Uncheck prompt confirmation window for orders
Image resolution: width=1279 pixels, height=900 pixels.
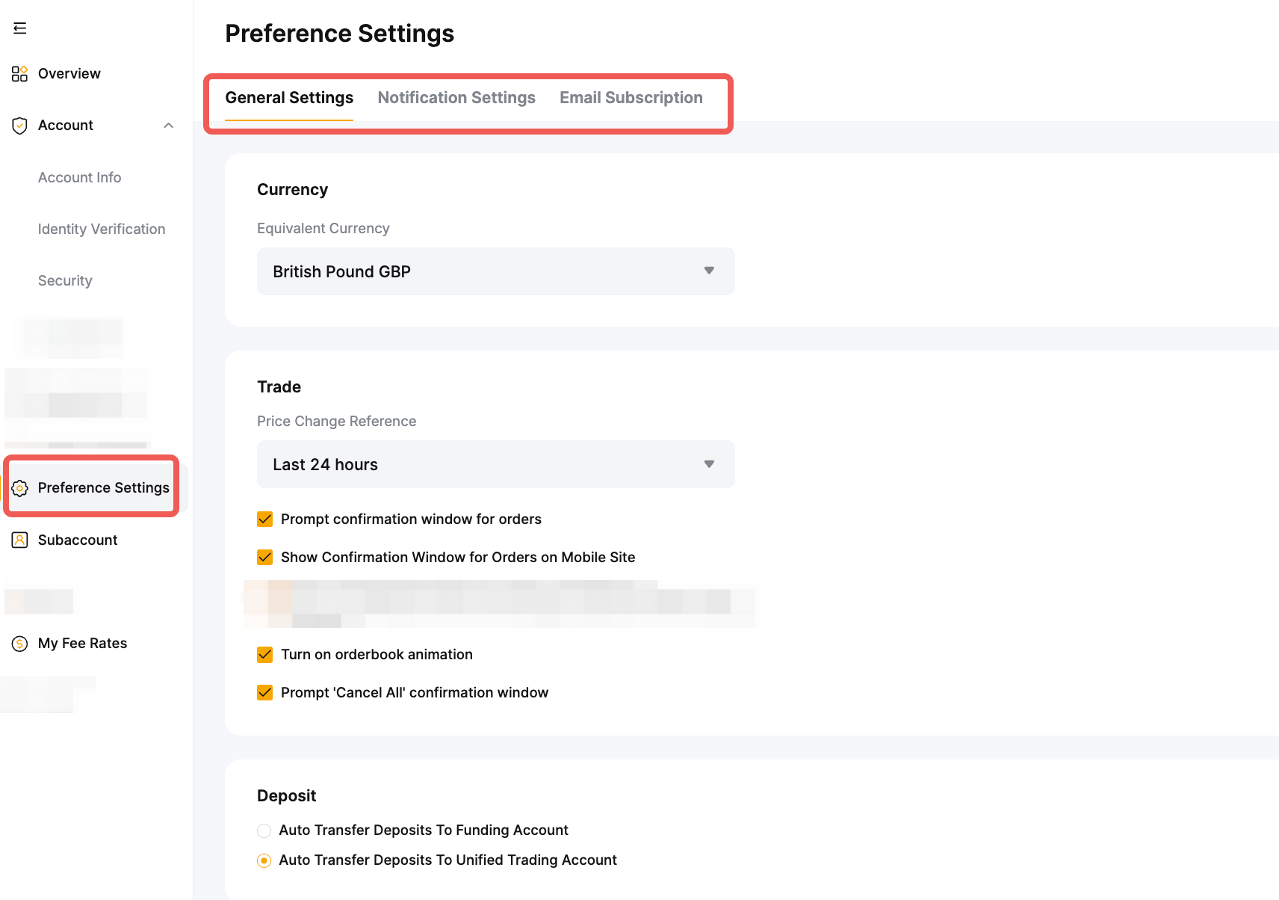(x=265, y=520)
